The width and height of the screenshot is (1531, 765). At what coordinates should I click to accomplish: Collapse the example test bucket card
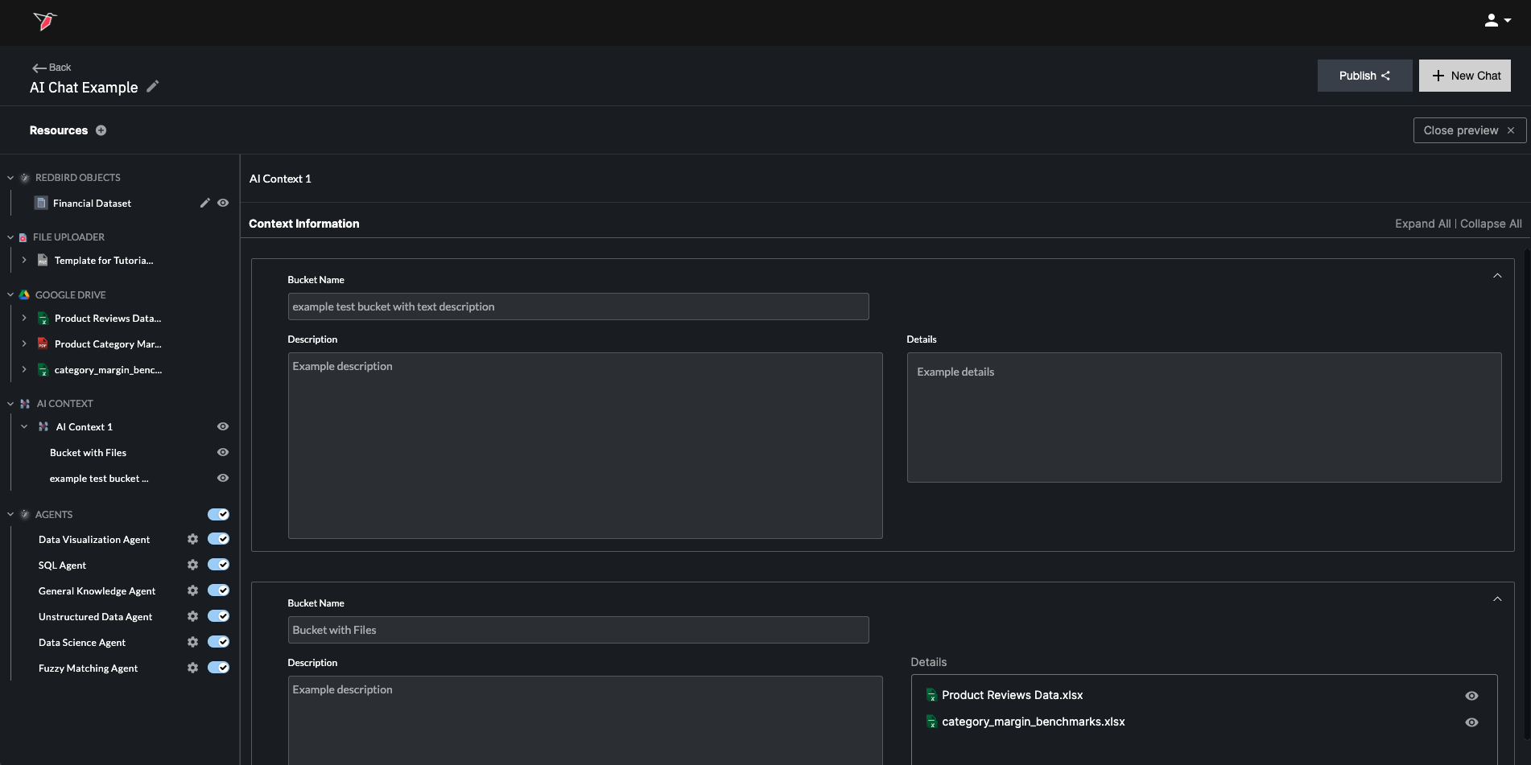[x=1497, y=276]
